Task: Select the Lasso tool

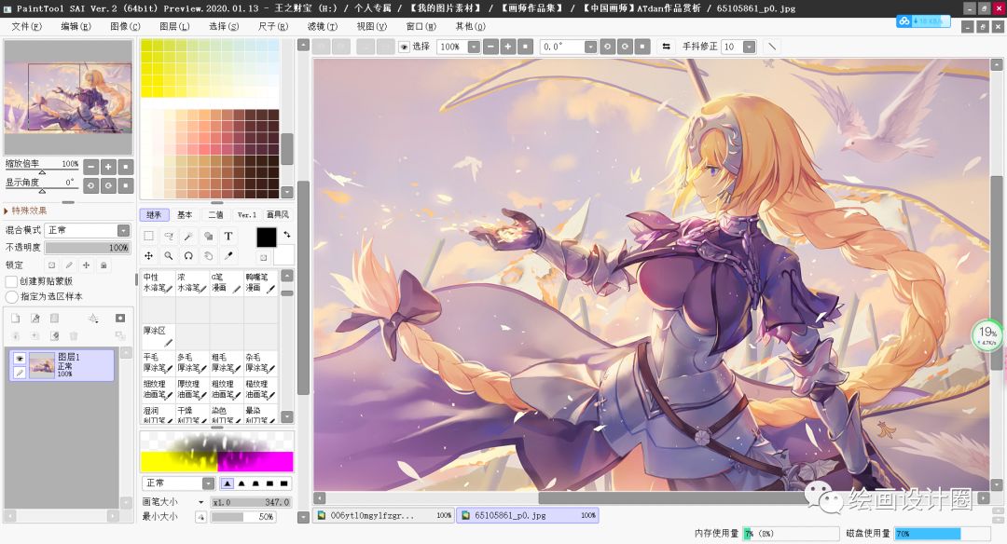Action: point(168,236)
